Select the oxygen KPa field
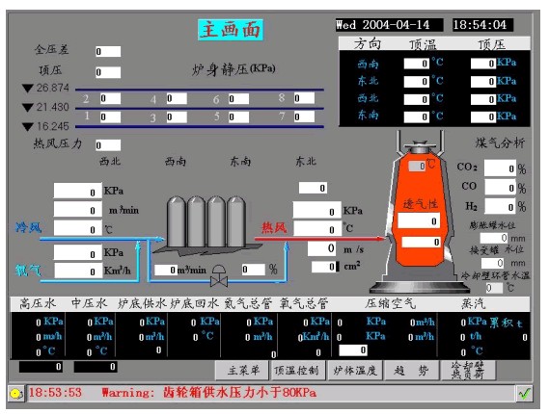Viewport: 549px width, 414px height. (78, 252)
